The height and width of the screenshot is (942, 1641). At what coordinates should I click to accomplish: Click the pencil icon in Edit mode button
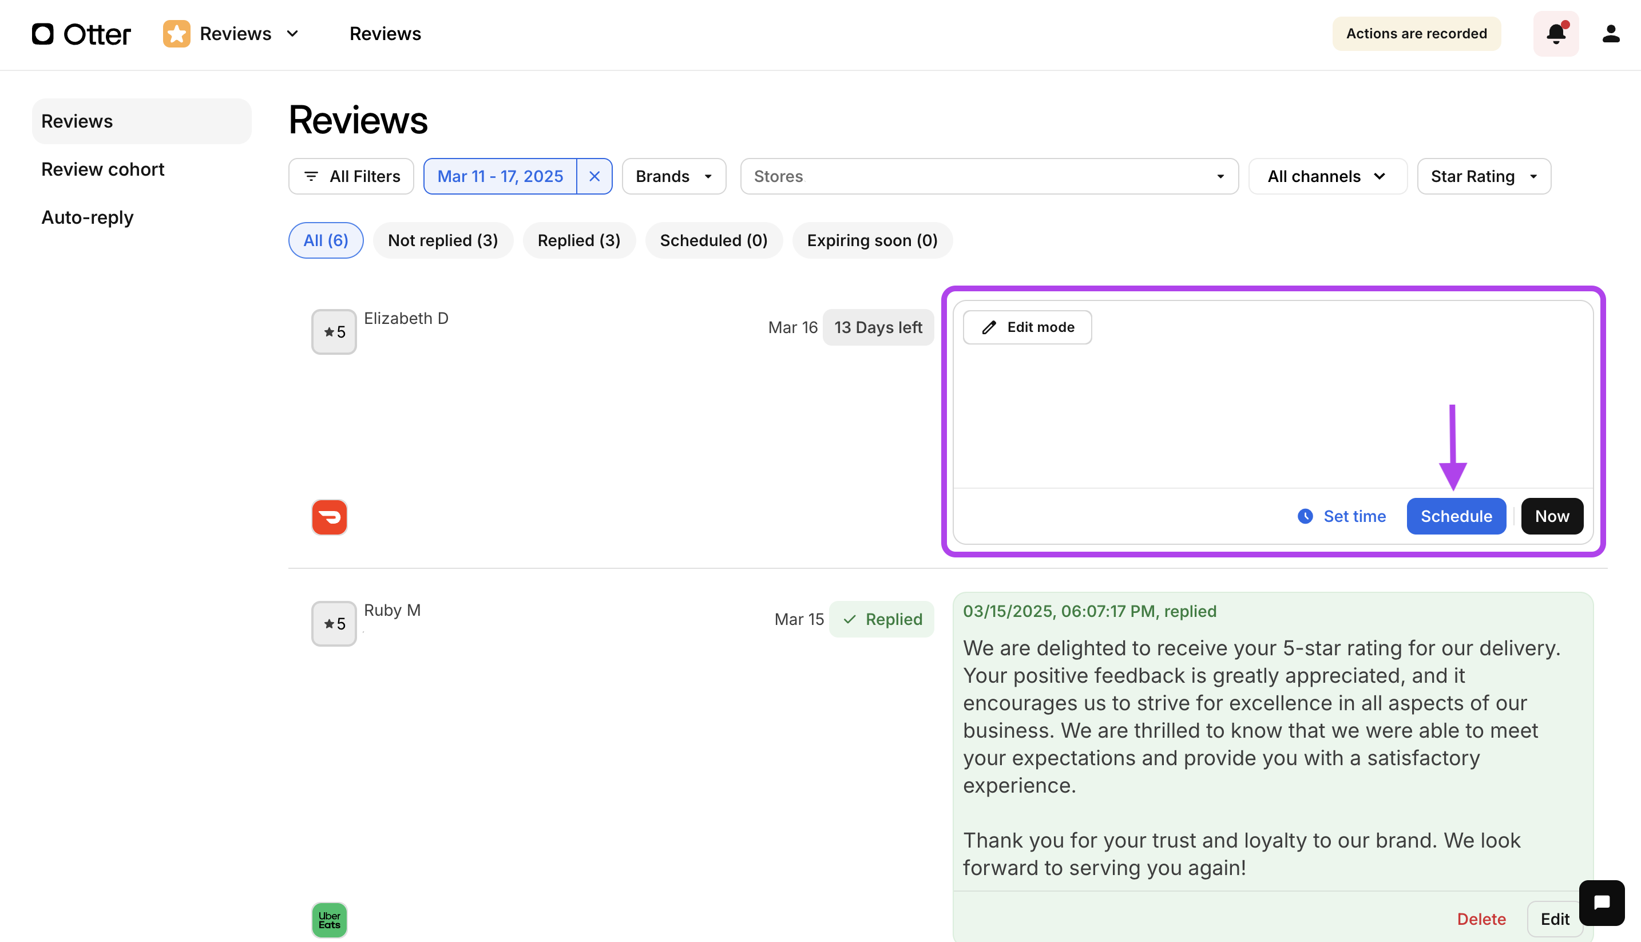point(988,327)
